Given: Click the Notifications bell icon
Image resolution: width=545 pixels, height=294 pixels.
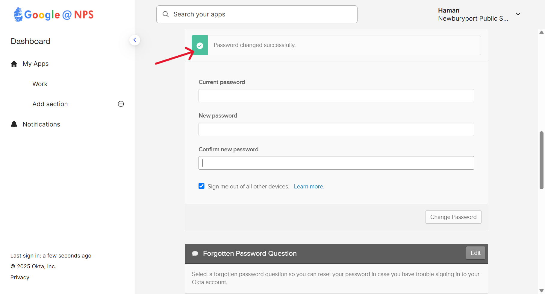Looking at the screenshot, I should pyautogui.click(x=14, y=124).
